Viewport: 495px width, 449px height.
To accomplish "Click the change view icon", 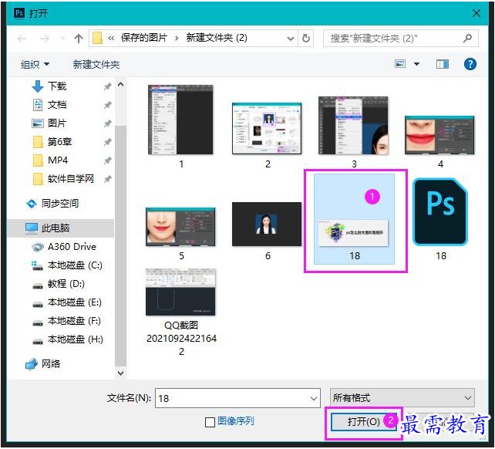I will pos(400,64).
